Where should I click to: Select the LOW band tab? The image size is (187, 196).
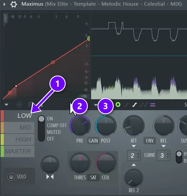[x=19, y=116]
